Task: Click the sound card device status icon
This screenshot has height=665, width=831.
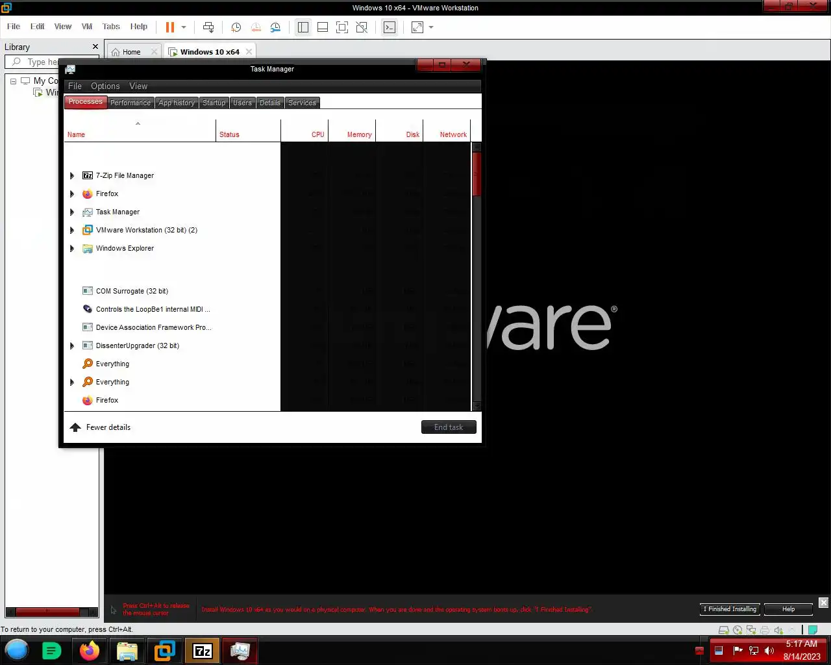Action: coord(778,630)
